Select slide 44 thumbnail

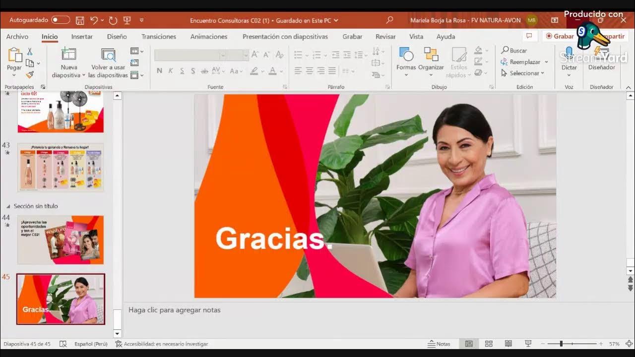coord(61,239)
